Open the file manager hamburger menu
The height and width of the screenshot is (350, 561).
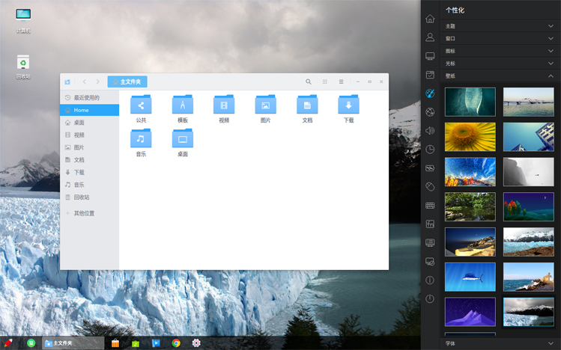[341, 82]
